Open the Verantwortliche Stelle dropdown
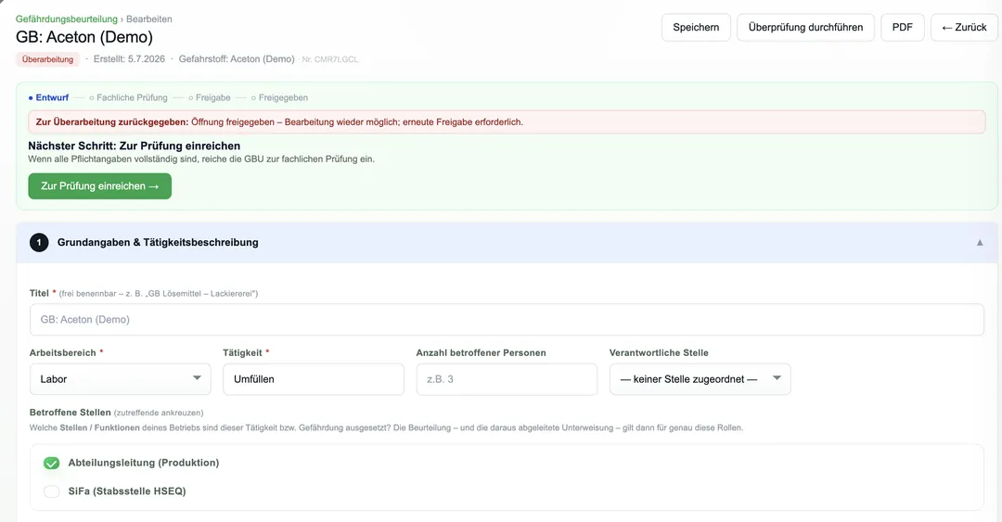This screenshot has height=522, width=1002. 700,379
